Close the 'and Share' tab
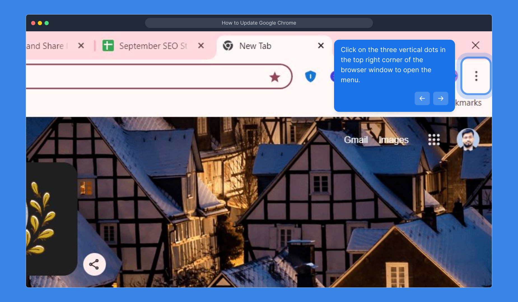This screenshot has width=518, height=302. tap(81, 46)
